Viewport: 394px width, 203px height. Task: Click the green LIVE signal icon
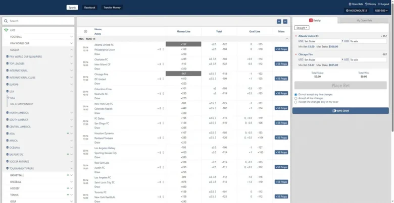click(x=6, y=30)
